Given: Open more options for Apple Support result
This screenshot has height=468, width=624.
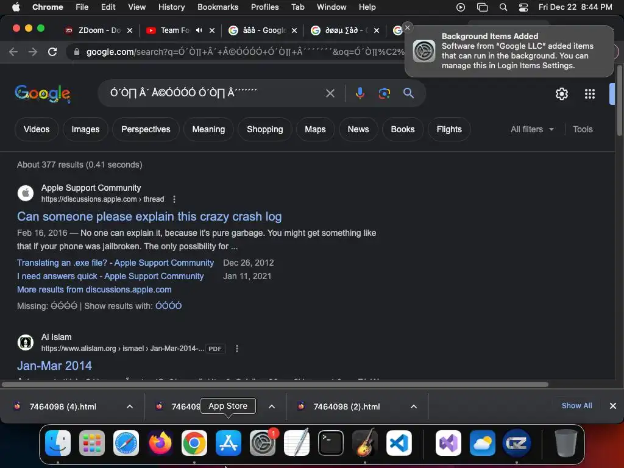Looking at the screenshot, I should 174,199.
